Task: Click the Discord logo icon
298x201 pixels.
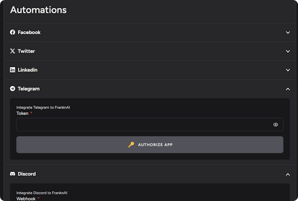Action: 13,174
